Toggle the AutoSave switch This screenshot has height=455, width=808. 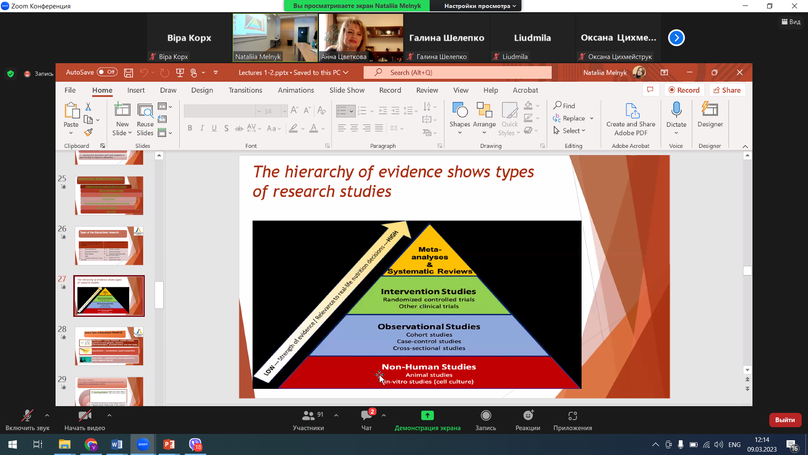pyautogui.click(x=107, y=72)
